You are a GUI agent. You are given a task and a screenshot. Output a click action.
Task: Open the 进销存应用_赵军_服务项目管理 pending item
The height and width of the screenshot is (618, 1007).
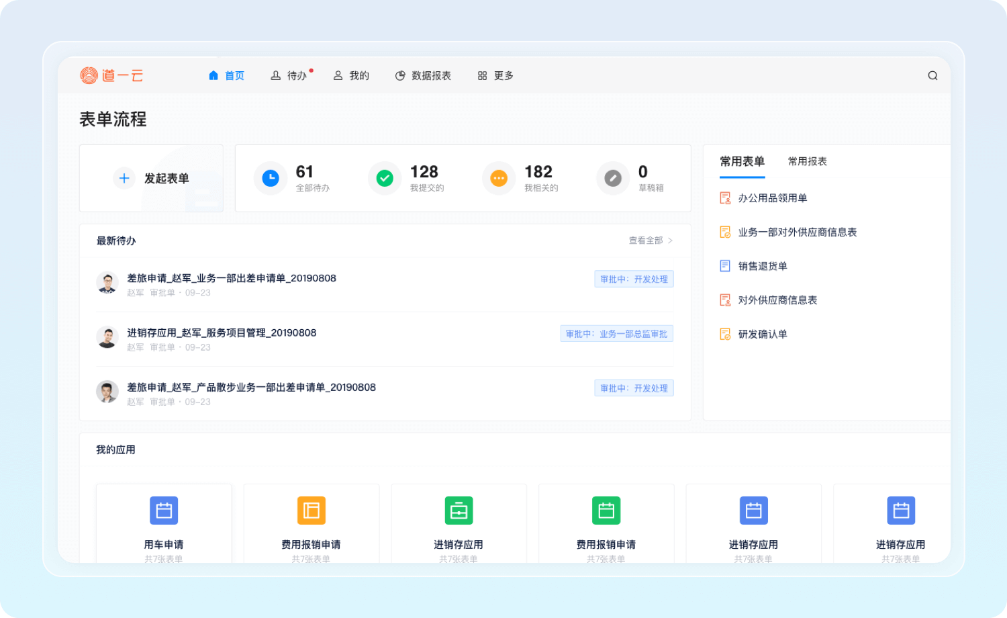(x=222, y=333)
